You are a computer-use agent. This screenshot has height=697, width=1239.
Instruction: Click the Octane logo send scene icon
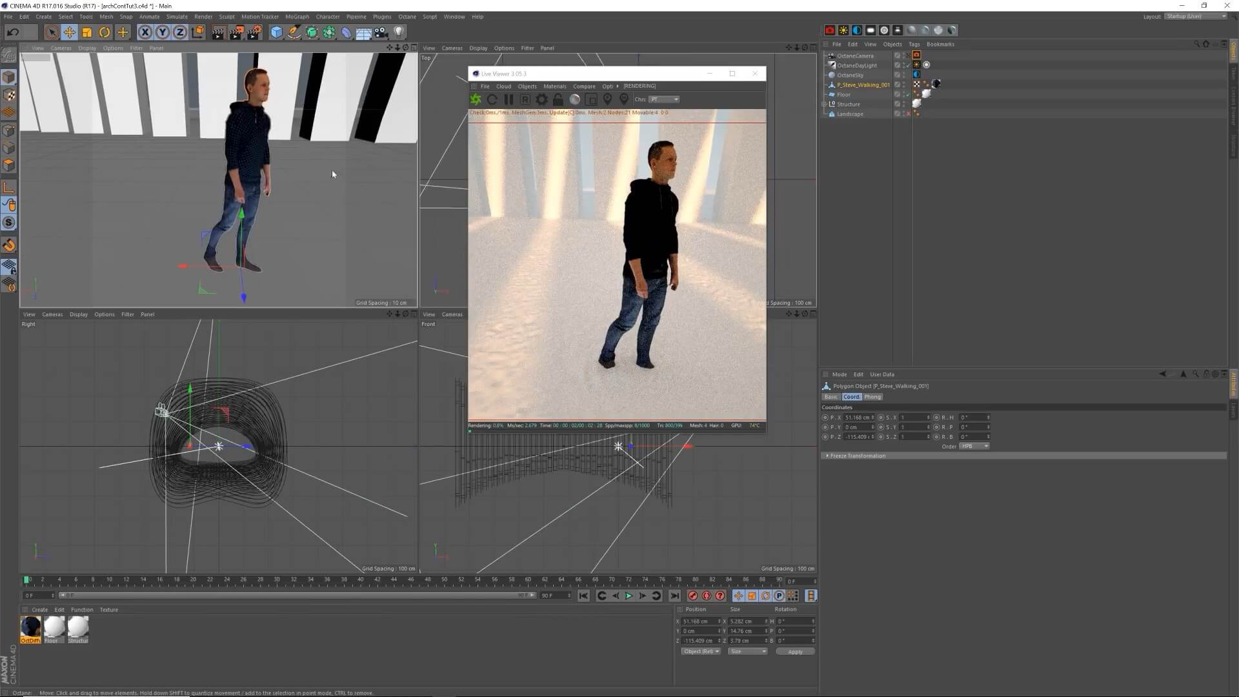(476, 99)
